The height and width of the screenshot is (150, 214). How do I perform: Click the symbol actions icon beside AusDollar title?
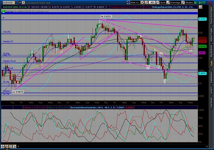point(23,3)
